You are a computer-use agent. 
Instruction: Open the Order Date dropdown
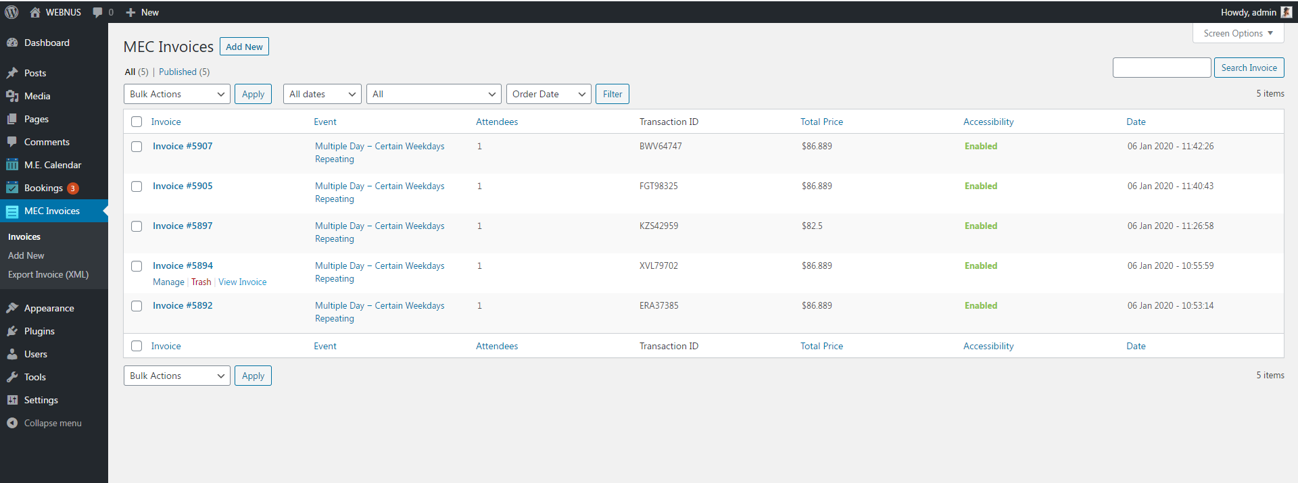coord(549,94)
